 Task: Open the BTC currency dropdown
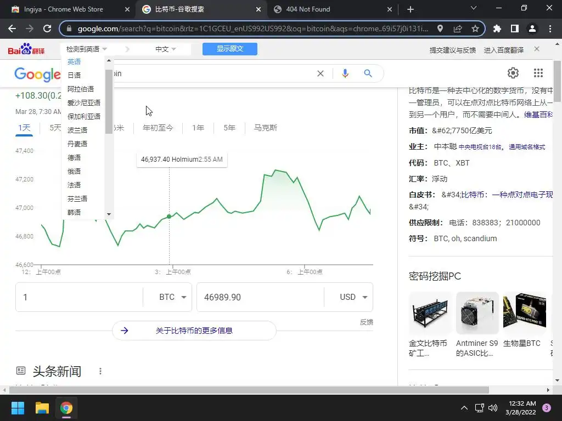pos(173,297)
